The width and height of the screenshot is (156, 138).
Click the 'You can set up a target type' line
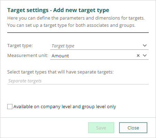(71, 25)
